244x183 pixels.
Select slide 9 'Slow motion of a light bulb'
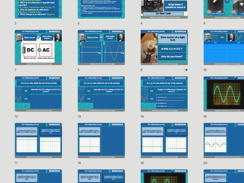(x=164, y=47)
